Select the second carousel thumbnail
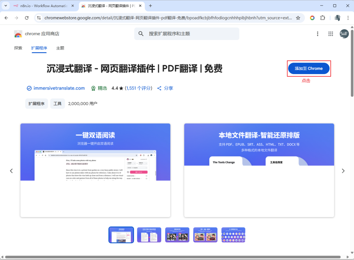The height and width of the screenshot is (260, 354). [149, 235]
